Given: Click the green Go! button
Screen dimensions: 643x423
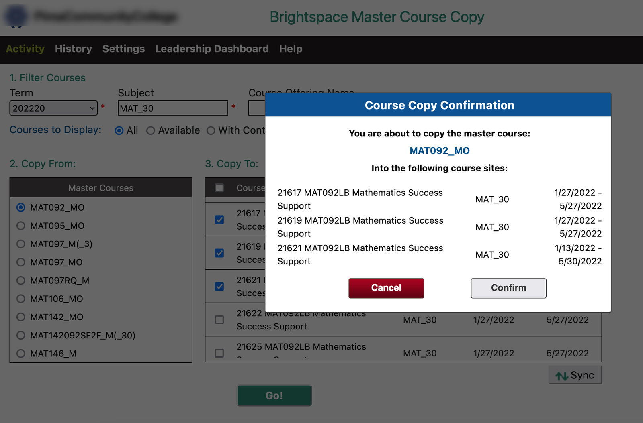Looking at the screenshot, I should 274,395.
